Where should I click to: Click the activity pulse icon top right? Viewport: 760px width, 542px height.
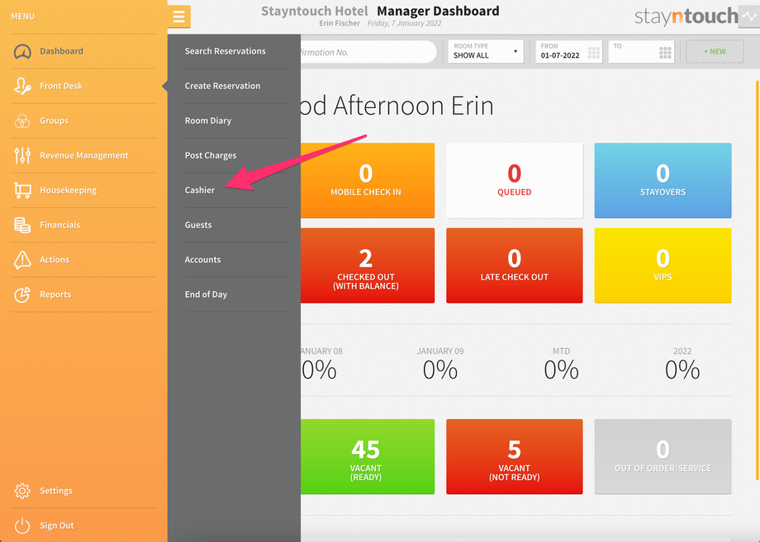pos(749,16)
